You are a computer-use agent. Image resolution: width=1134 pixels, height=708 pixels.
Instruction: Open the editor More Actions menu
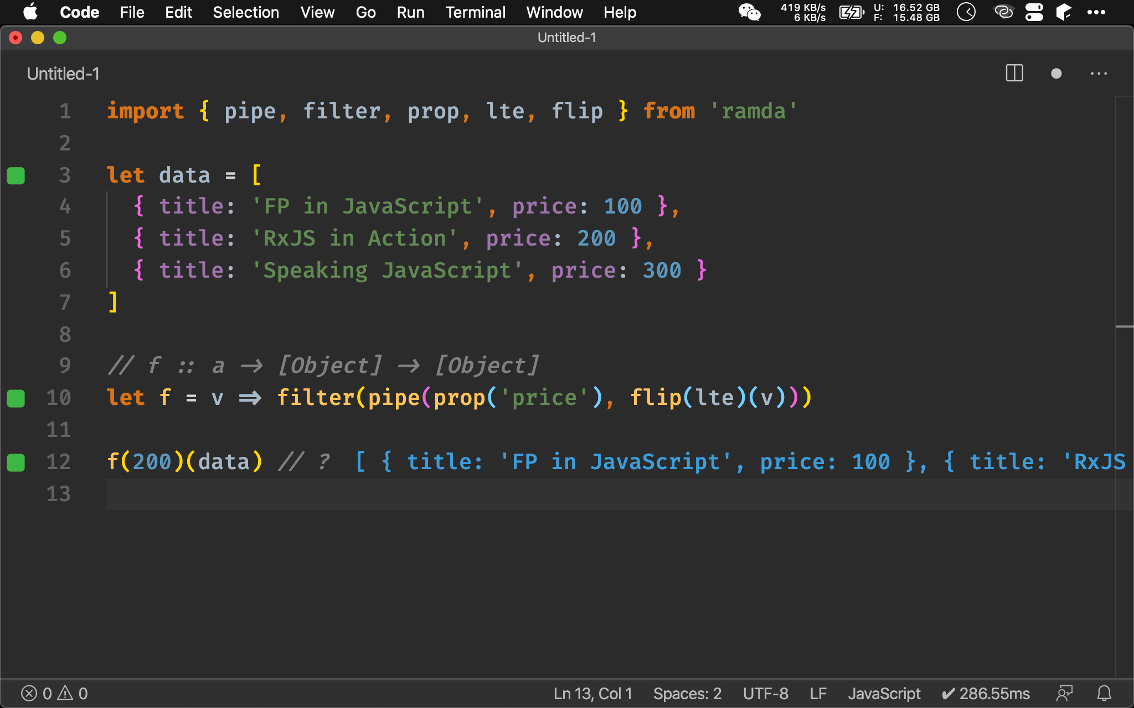(x=1099, y=74)
